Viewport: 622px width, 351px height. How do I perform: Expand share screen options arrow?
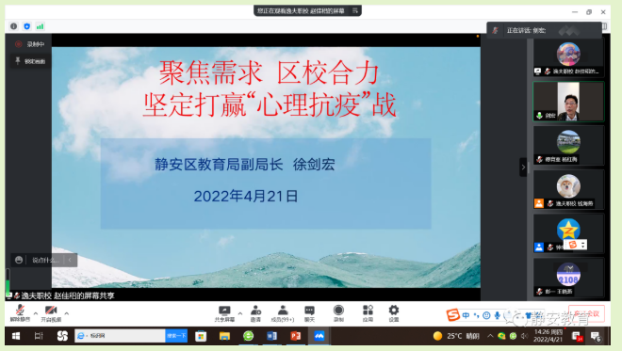tap(240, 313)
